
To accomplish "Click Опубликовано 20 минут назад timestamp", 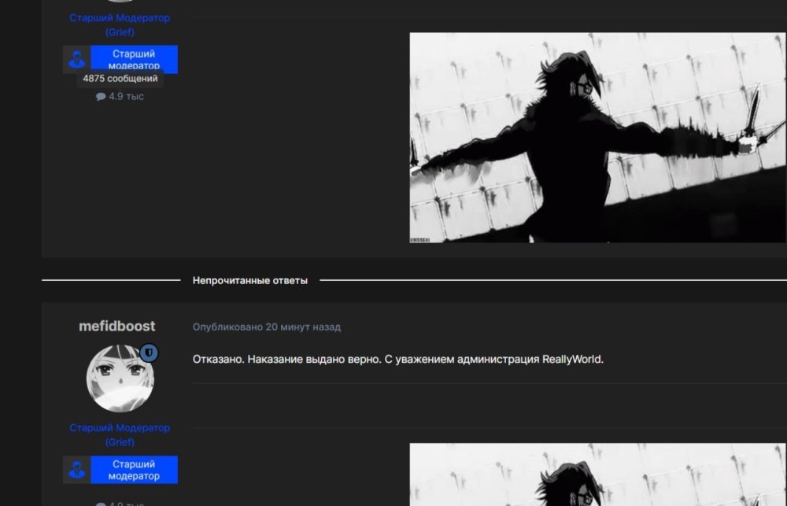I will click(267, 327).
